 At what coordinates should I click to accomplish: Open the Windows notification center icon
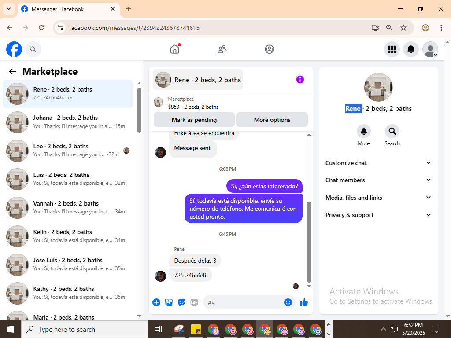[436, 329]
